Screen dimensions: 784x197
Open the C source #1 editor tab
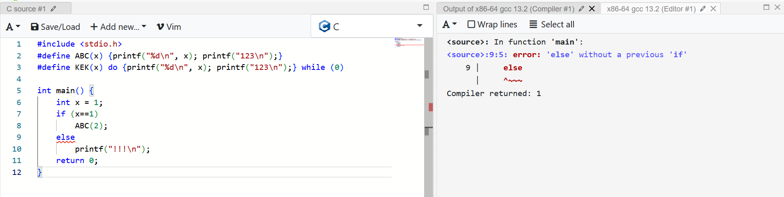[26, 9]
